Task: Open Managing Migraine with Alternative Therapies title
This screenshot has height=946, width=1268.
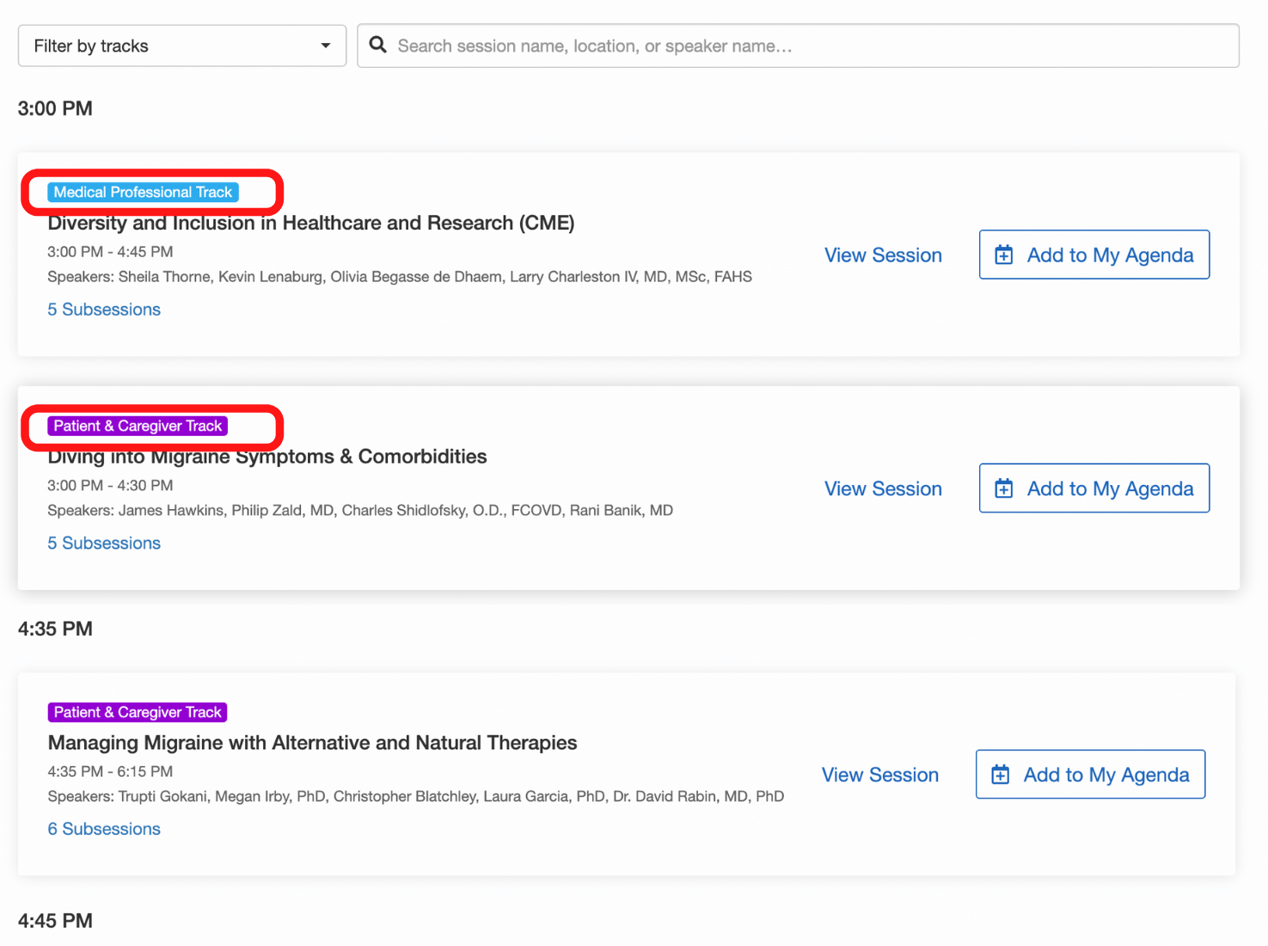Action: 312,742
